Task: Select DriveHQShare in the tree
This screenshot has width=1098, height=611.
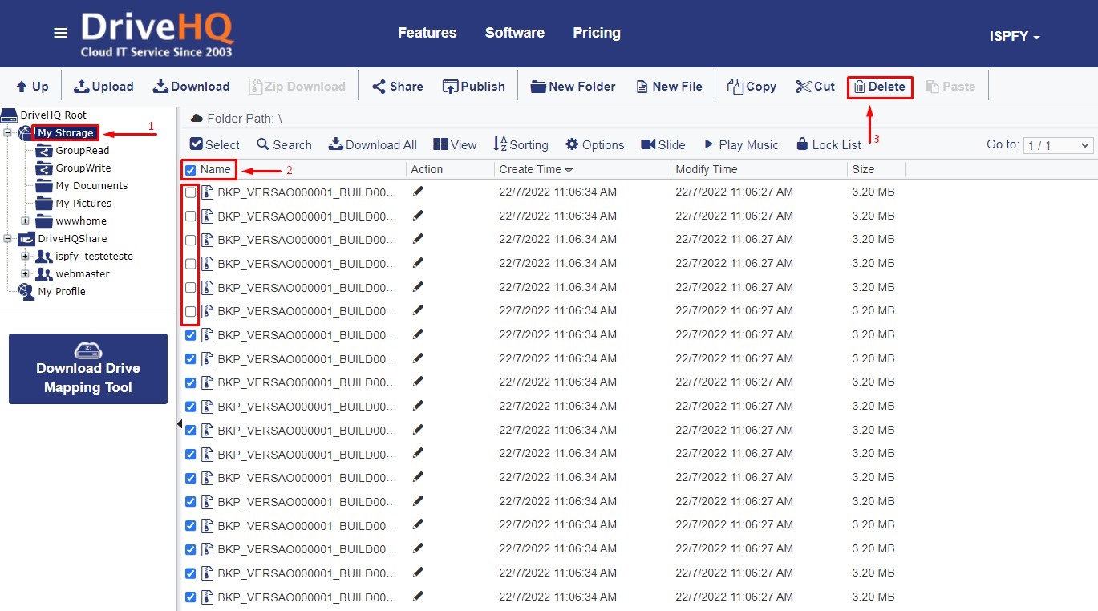Action: coord(72,239)
